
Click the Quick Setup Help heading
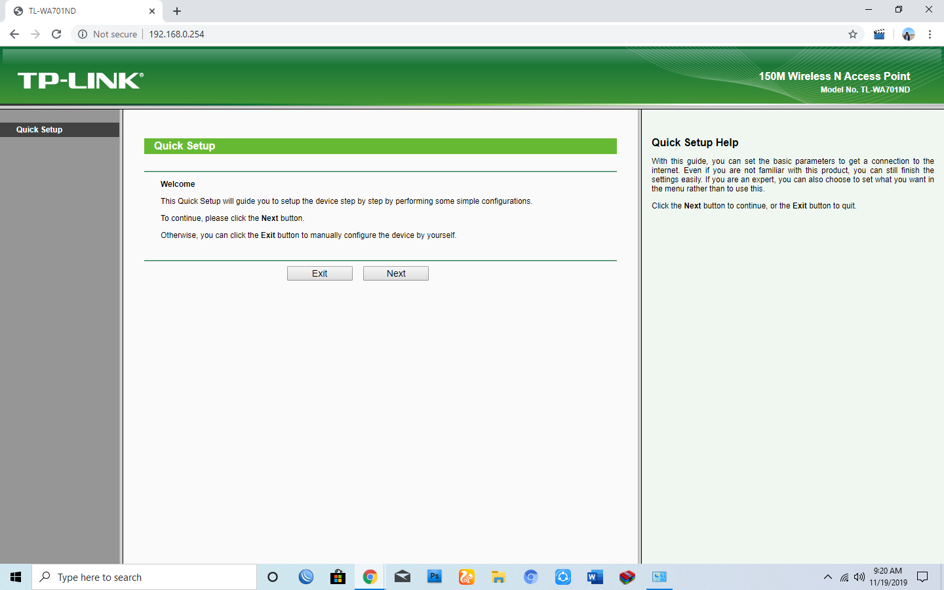click(695, 143)
